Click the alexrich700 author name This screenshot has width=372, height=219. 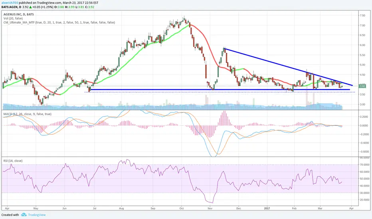[x=9, y=3]
